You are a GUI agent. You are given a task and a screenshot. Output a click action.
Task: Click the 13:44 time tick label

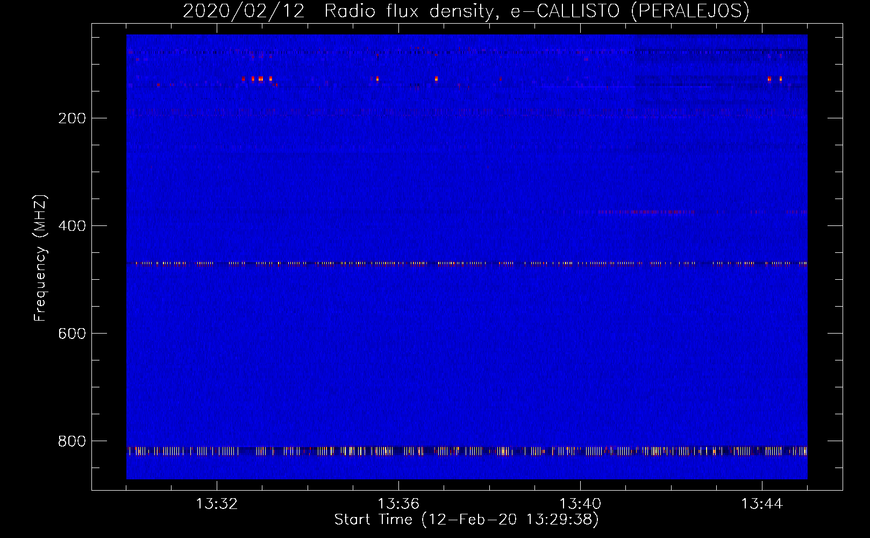tap(762, 504)
